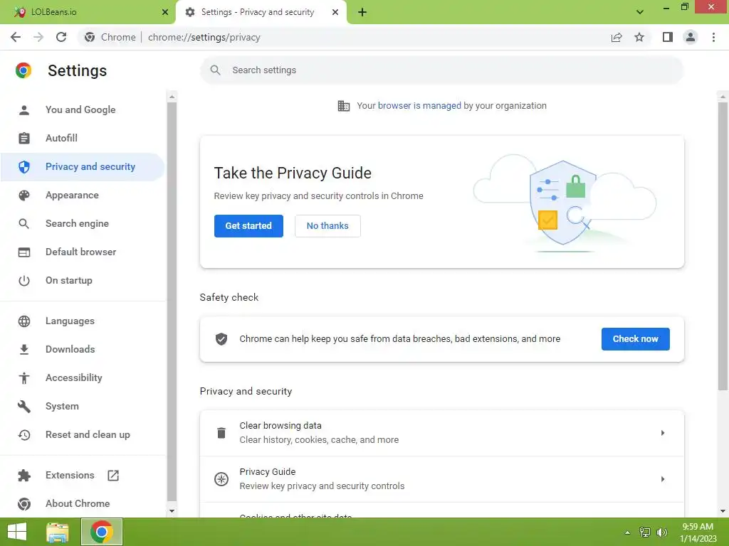
Task: Select the Settings - Privacy and security tab
Action: click(261, 12)
